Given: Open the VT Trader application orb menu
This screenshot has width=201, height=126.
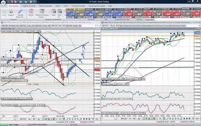Looking at the screenshot, I should click(3, 3).
